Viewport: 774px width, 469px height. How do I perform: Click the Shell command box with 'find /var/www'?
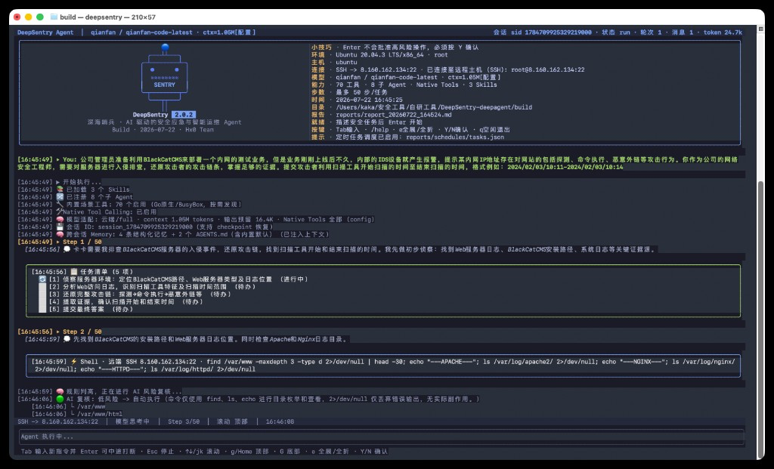point(383,366)
